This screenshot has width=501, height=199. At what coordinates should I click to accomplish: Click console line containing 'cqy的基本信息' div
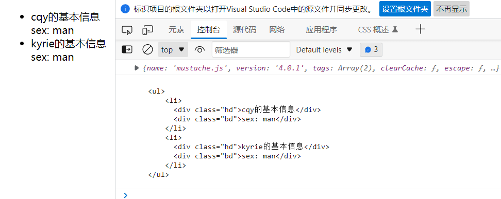(247, 110)
